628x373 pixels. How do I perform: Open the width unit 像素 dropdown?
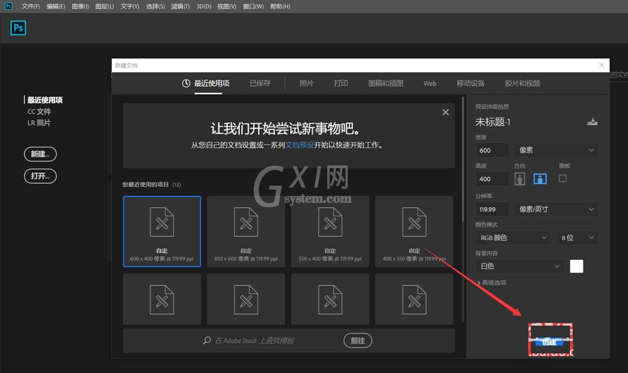pyautogui.click(x=556, y=150)
